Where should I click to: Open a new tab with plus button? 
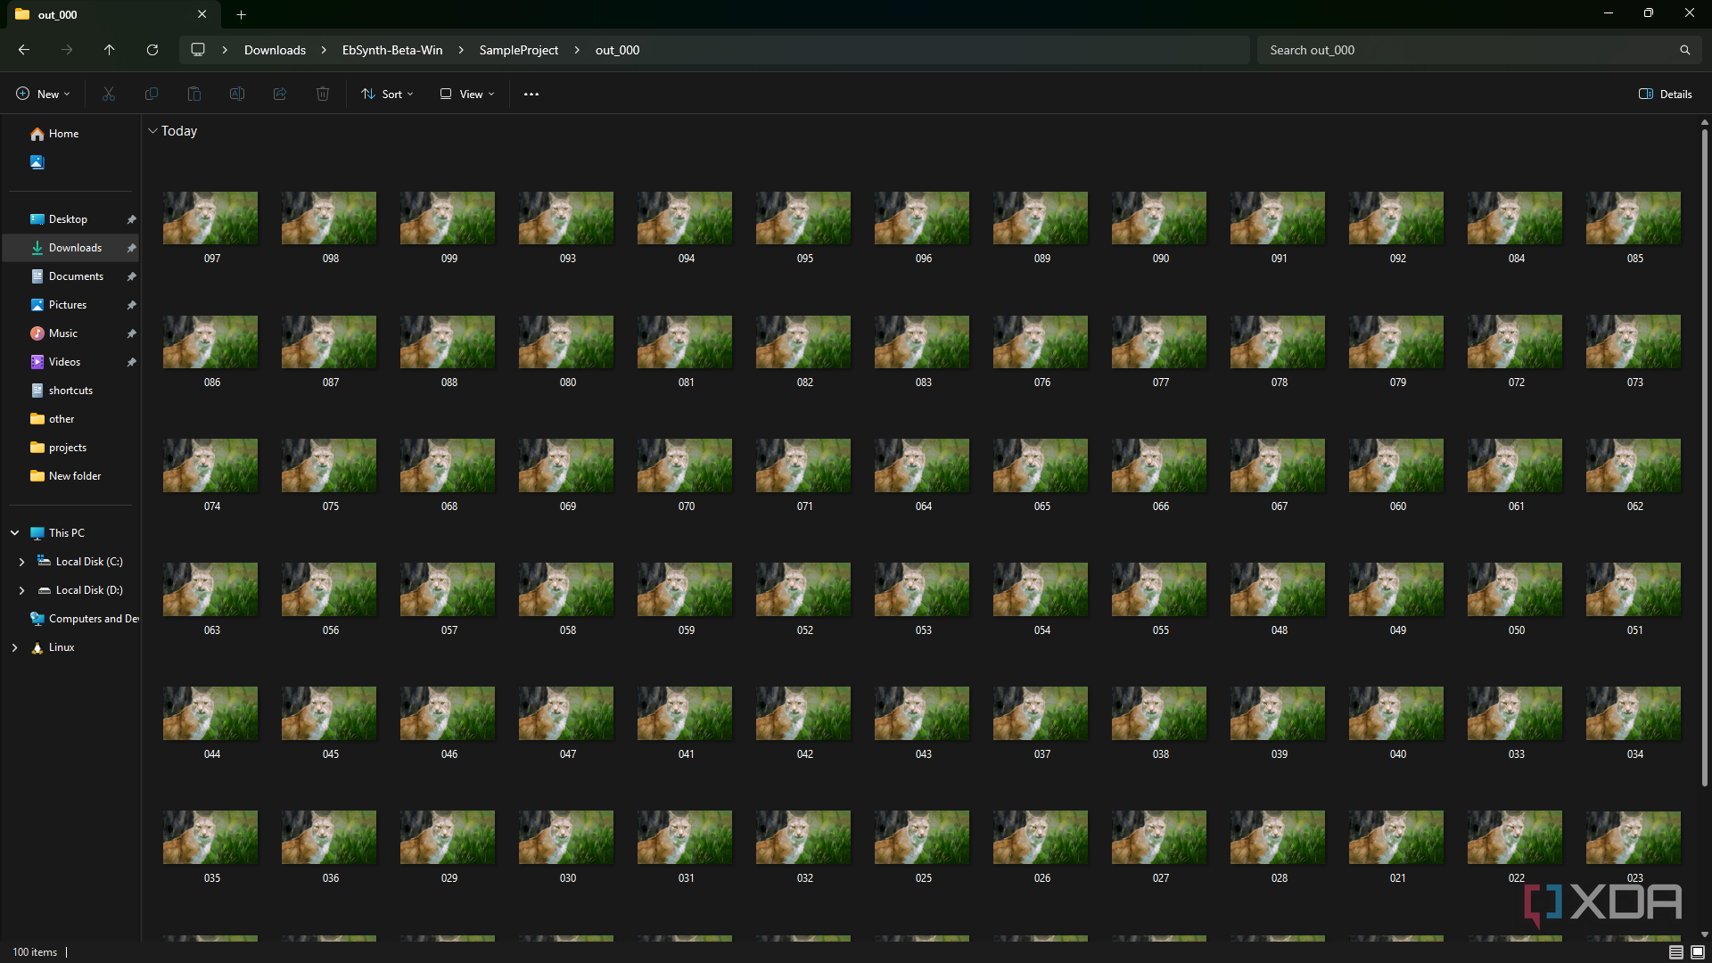[x=241, y=14]
